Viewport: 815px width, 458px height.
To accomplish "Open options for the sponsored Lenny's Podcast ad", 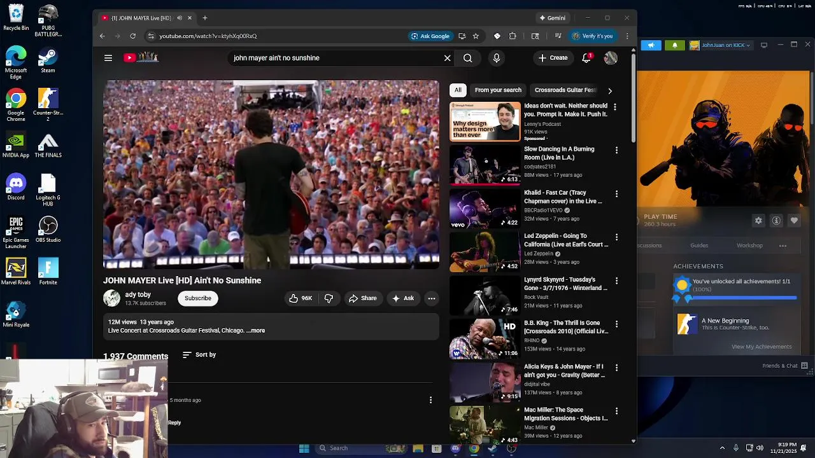I will [x=614, y=108].
